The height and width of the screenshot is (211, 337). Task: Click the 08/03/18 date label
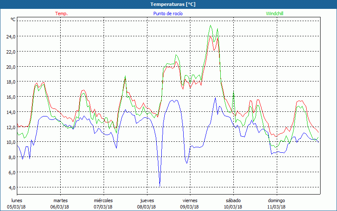[x=147, y=207]
